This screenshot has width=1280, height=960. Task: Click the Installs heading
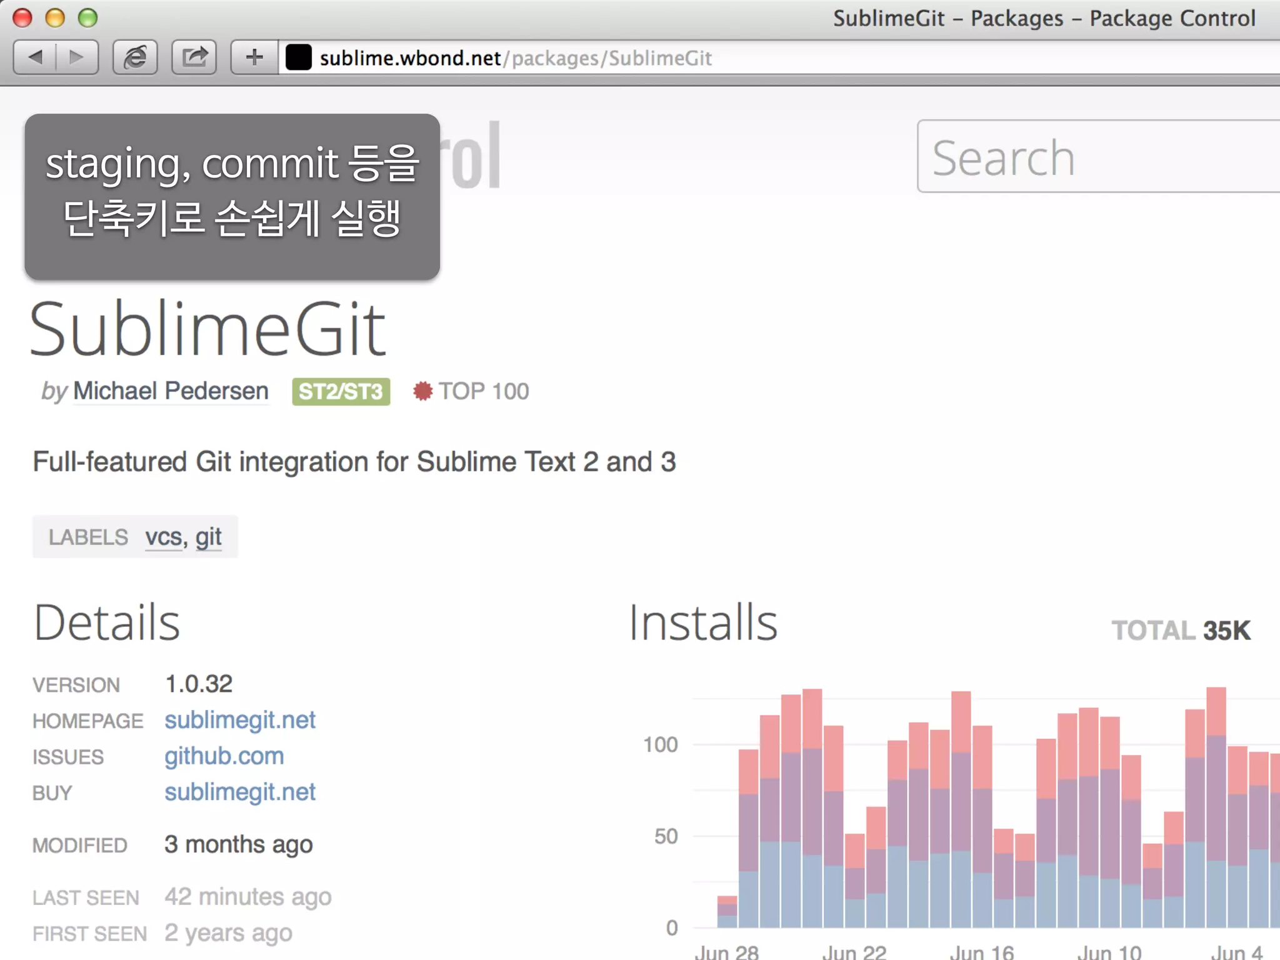click(703, 622)
